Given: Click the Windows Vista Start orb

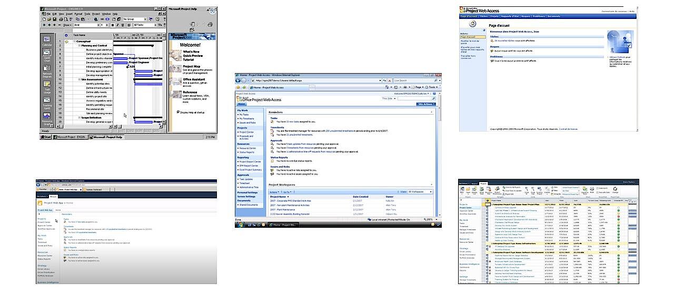Looking at the screenshot, I should (x=241, y=225).
